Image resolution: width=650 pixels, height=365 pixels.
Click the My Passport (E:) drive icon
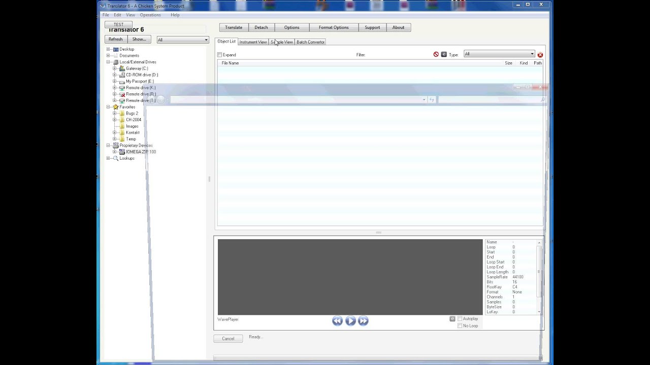(x=122, y=81)
